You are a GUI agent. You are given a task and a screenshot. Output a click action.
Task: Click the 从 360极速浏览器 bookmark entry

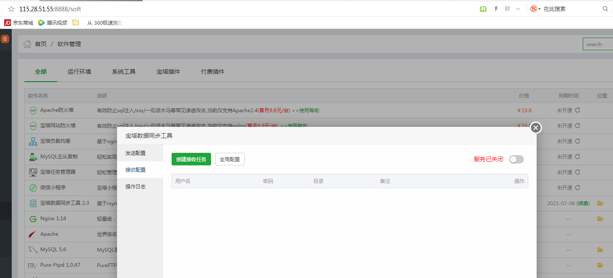(104, 23)
